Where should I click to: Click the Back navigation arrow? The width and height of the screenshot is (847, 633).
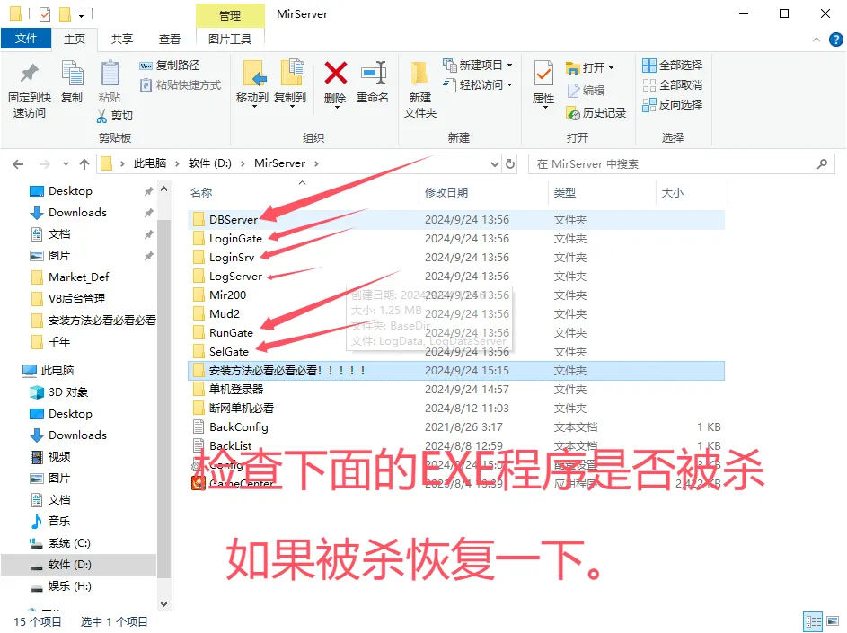pos(18,163)
